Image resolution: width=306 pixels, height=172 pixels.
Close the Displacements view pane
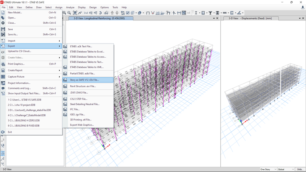pyautogui.click(x=303, y=18)
